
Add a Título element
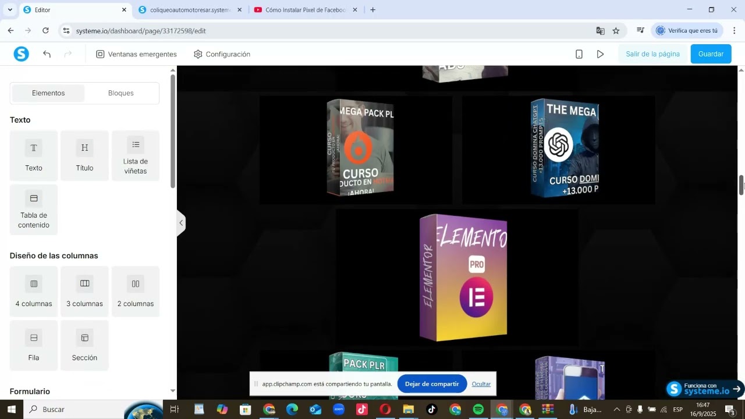coord(84,155)
